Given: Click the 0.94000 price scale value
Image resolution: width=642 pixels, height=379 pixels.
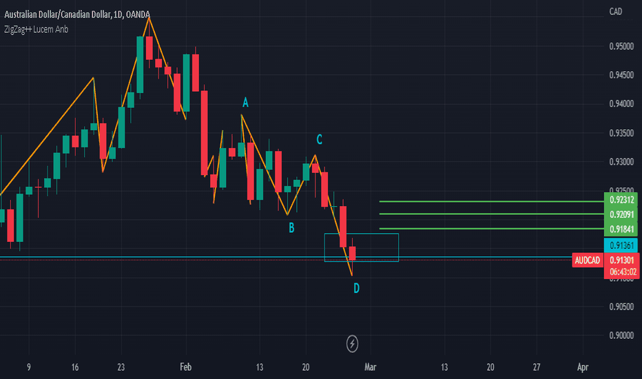Looking at the screenshot, I should click(x=621, y=104).
